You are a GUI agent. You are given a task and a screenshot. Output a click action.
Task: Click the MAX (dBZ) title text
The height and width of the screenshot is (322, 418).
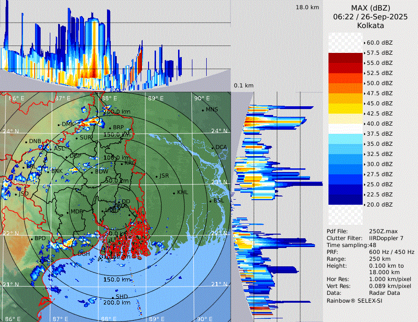click(370, 8)
